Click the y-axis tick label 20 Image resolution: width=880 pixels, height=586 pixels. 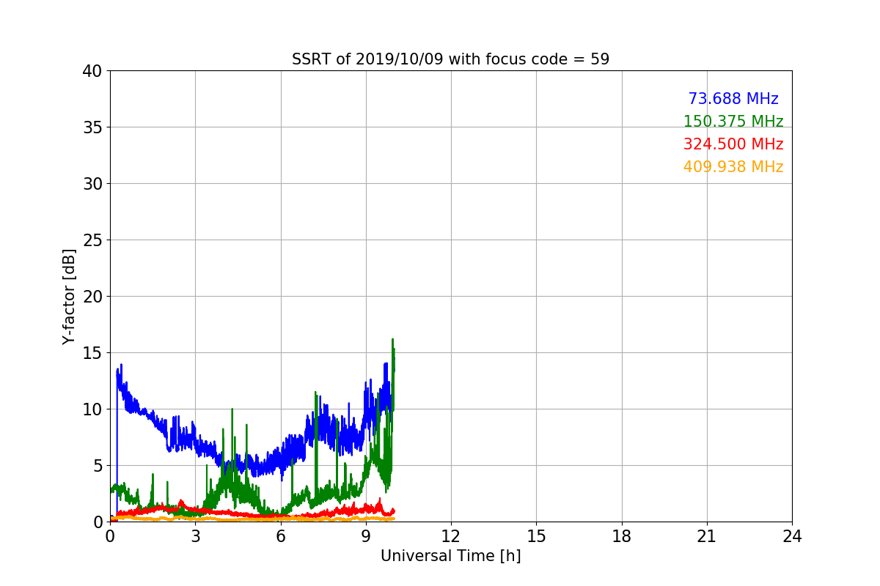click(92, 297)
